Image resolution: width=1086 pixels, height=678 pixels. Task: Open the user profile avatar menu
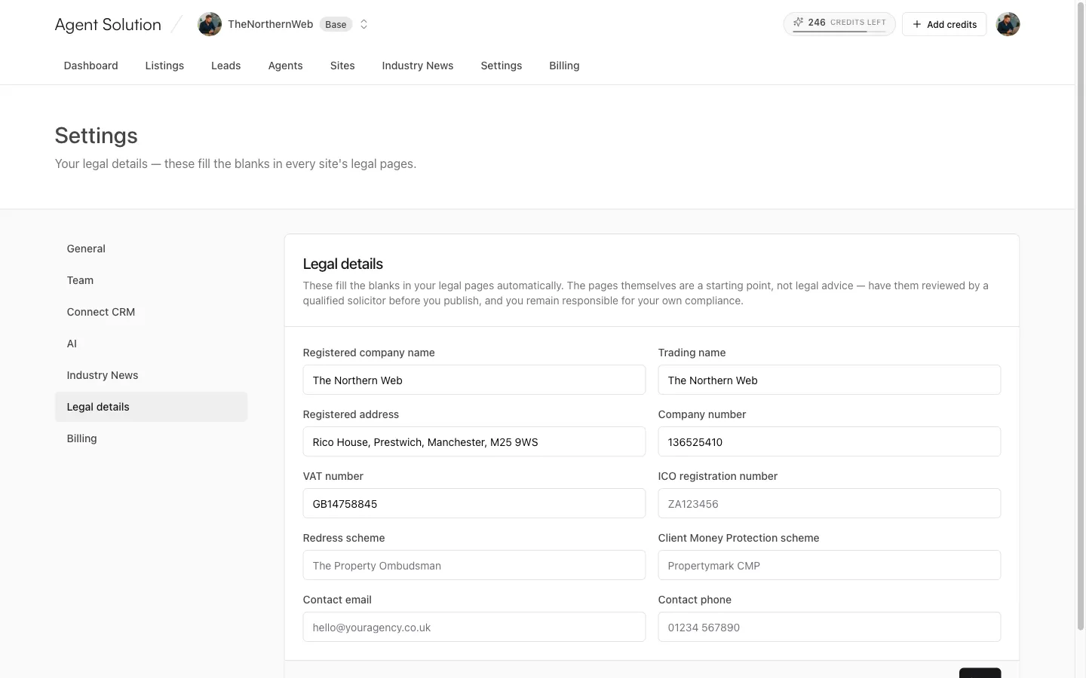coord(1008,24)
